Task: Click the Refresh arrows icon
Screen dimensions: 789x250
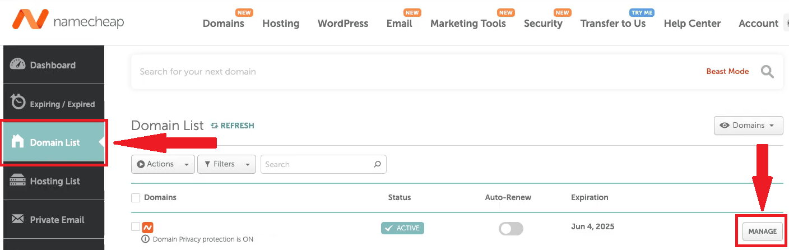Action: 214,126
